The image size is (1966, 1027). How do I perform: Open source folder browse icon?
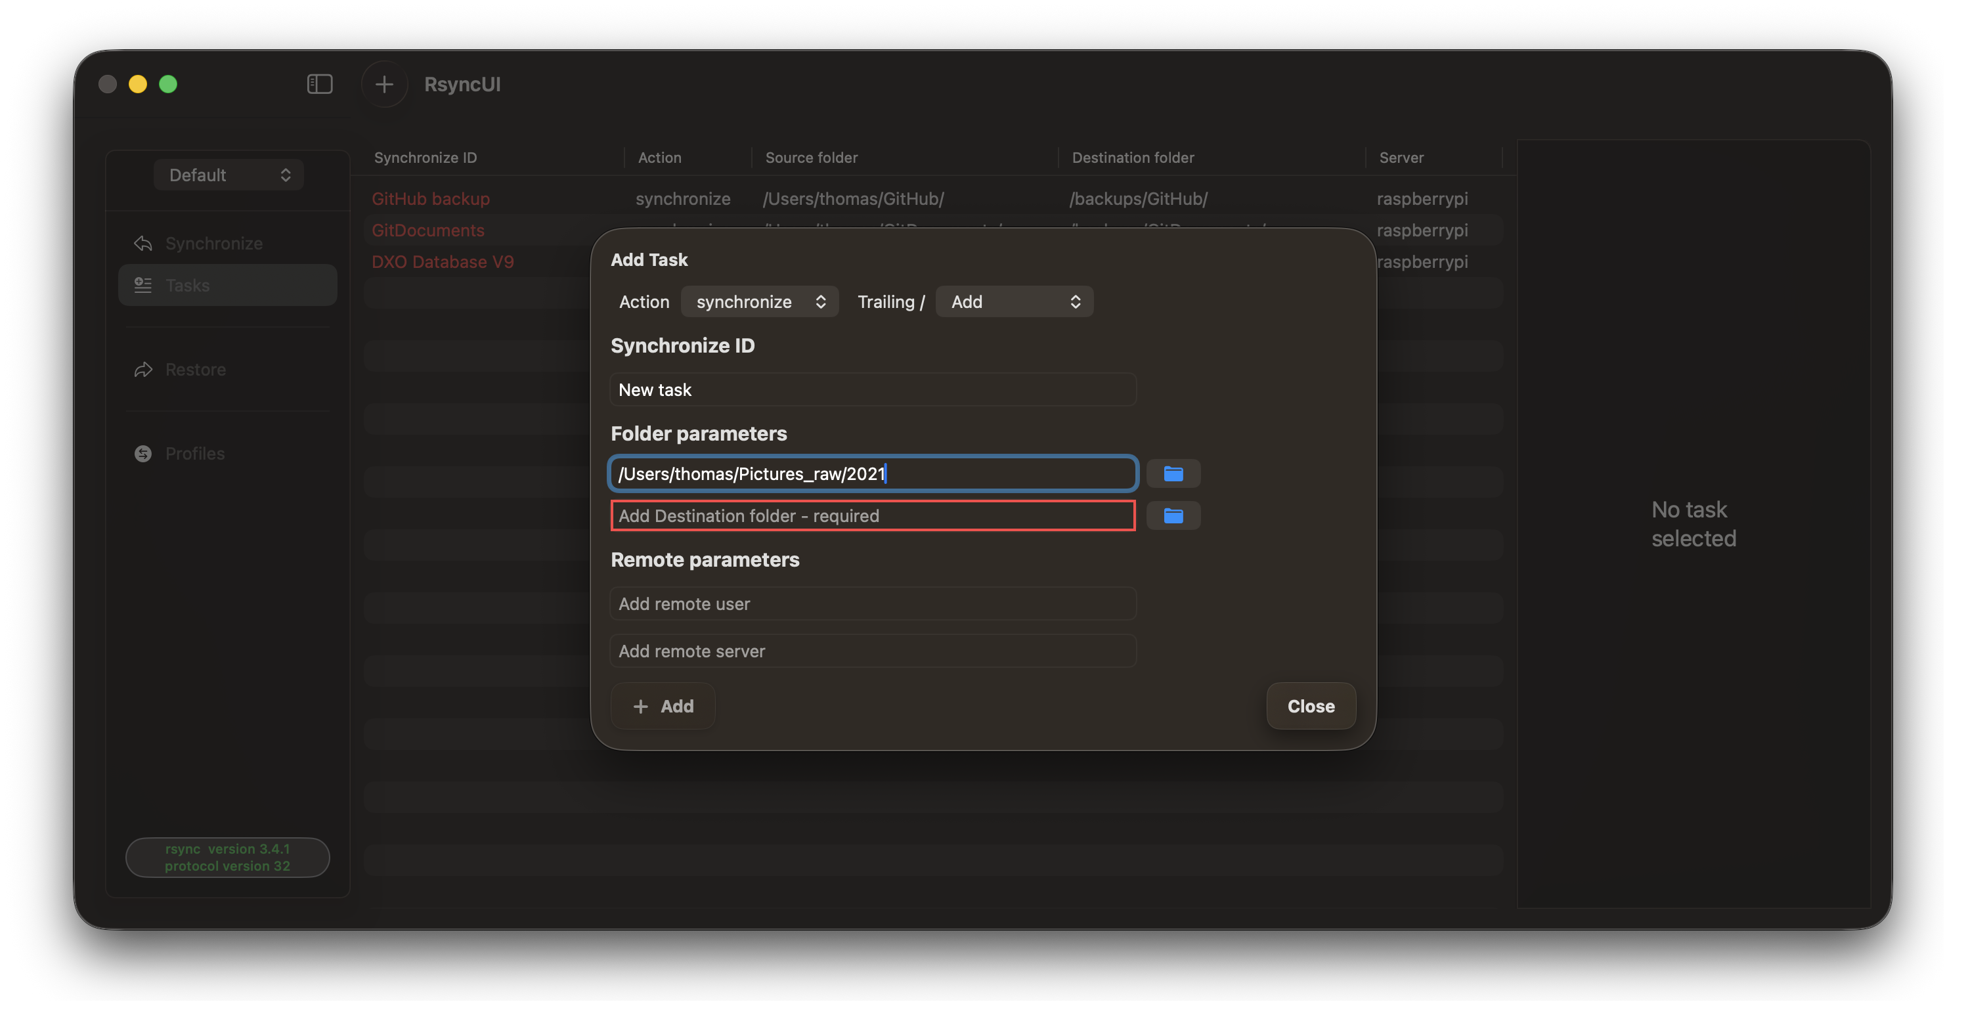point(1173,474)
